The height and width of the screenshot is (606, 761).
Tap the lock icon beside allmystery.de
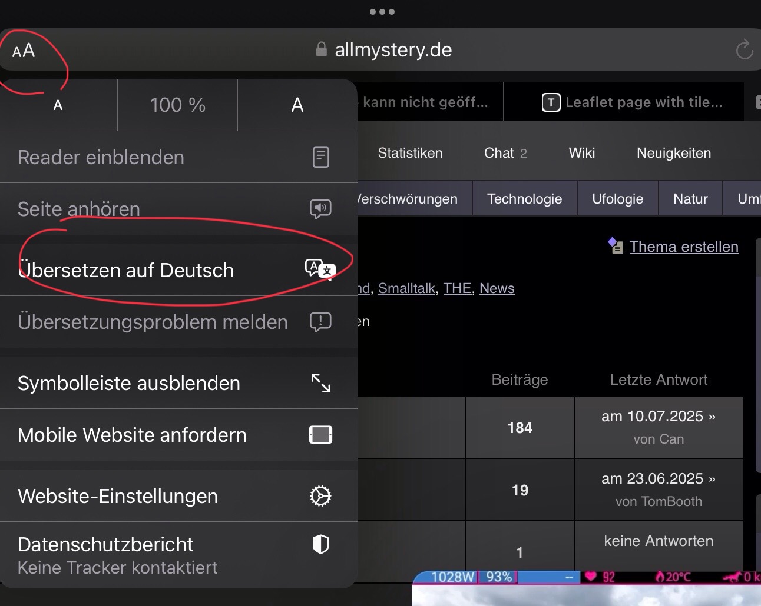pos(321,49)
